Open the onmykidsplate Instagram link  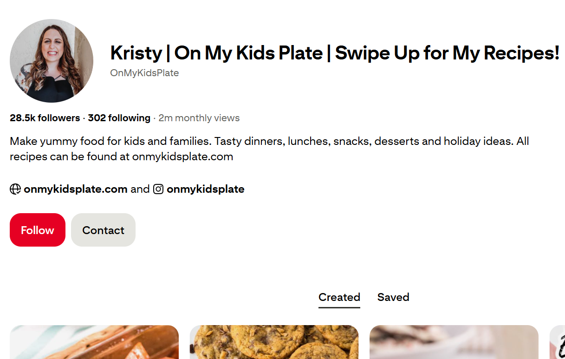206,189
